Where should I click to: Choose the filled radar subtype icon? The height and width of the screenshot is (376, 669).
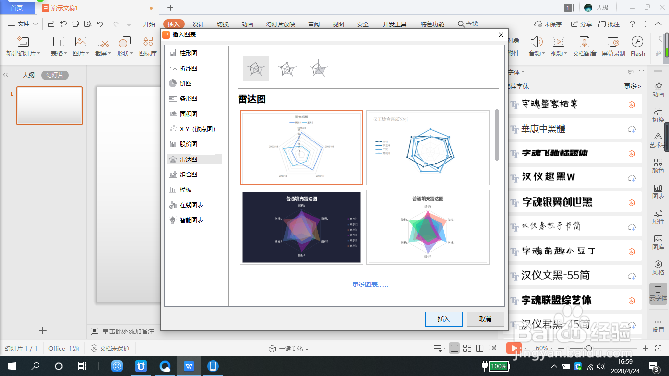tap(319, 68)
